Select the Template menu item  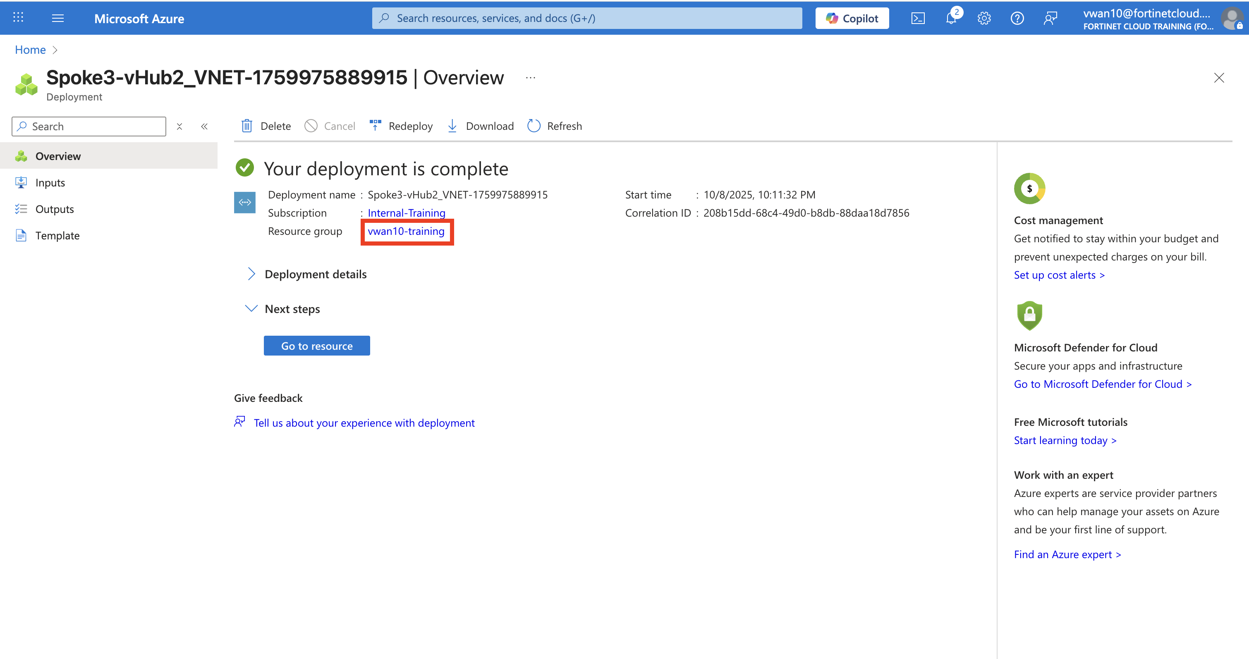(57, 236)
